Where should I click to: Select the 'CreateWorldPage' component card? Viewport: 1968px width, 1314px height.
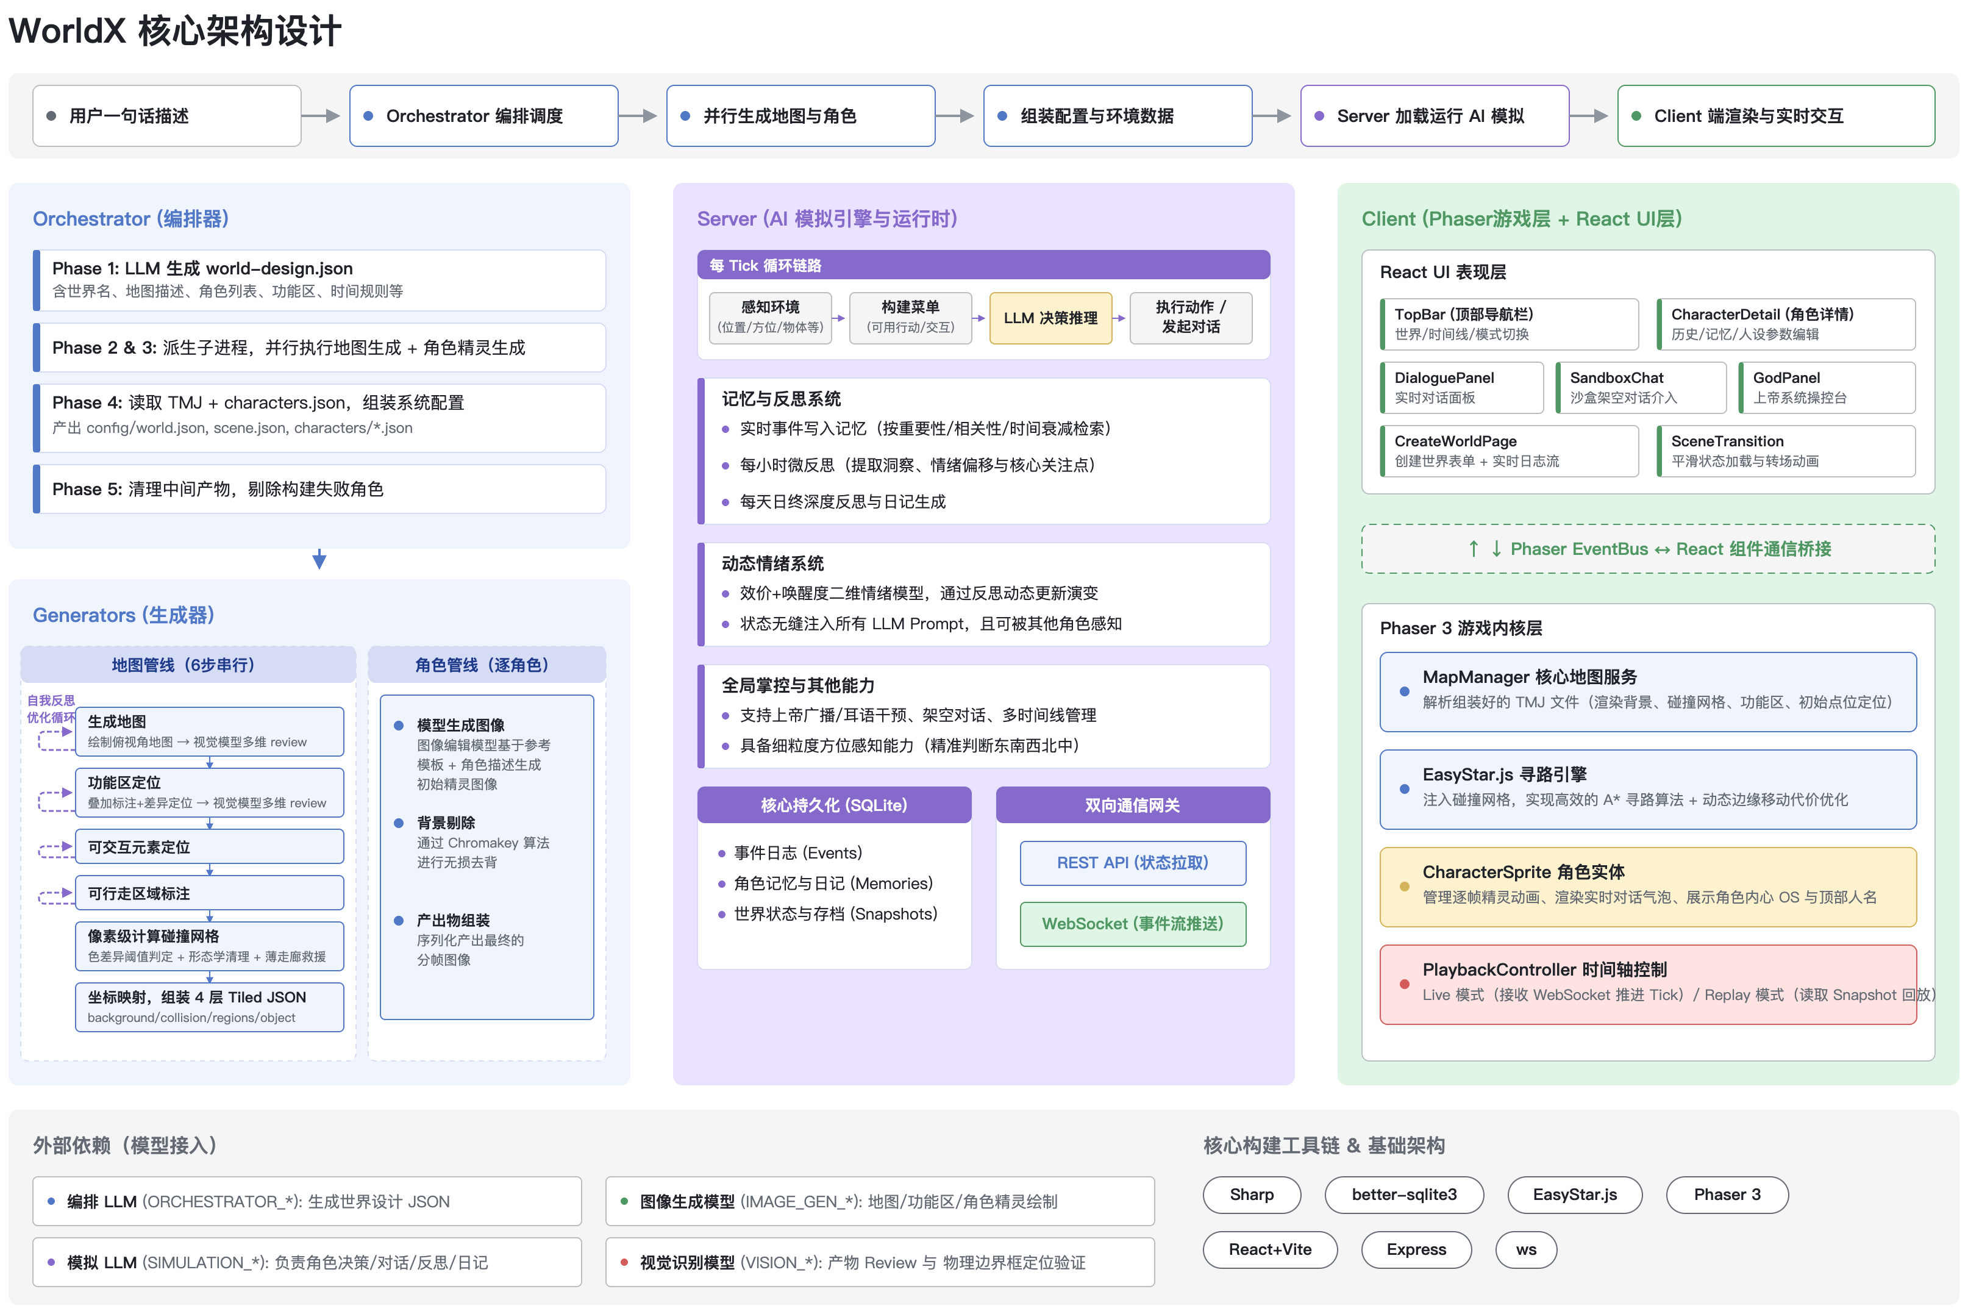[1509, 451]
